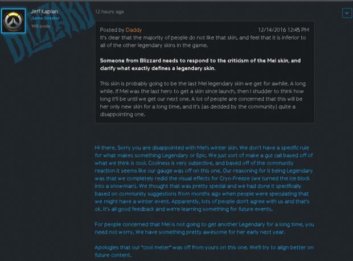Image resolution: width=353 pixels, height=261 pixels.
Task: Click the 'Posted by' label in the quote
Action: click(x=112, y=30)
